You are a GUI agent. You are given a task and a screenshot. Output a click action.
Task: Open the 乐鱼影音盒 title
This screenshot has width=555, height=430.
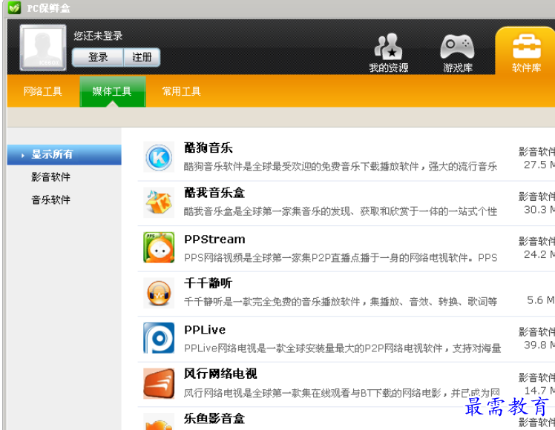point(214,419)
